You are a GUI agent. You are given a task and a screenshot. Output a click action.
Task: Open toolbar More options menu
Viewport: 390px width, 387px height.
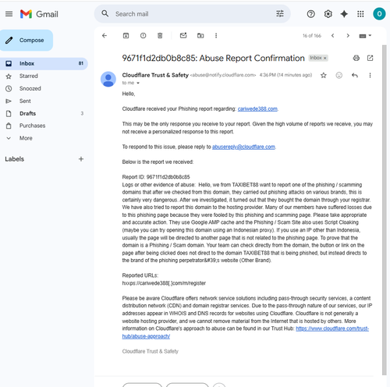pyautogui.click(x=216, y=36)
